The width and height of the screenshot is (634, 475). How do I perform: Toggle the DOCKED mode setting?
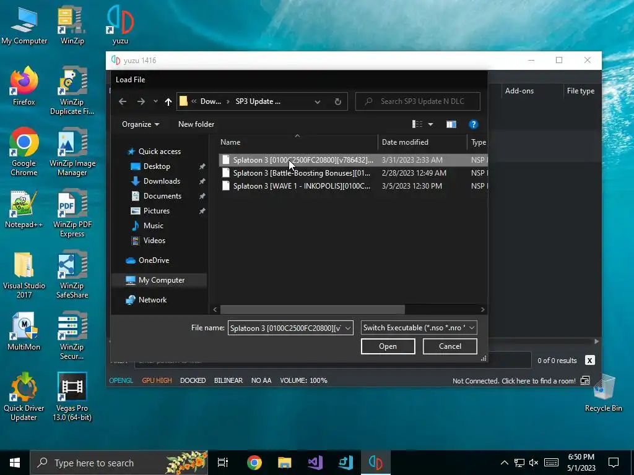193,380
